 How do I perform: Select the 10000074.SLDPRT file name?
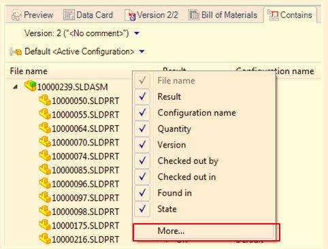pyautogui.click(x=86, y=156)
